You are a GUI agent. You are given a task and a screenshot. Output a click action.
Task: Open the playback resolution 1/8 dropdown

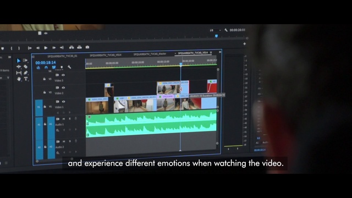[x=215, y=30]
